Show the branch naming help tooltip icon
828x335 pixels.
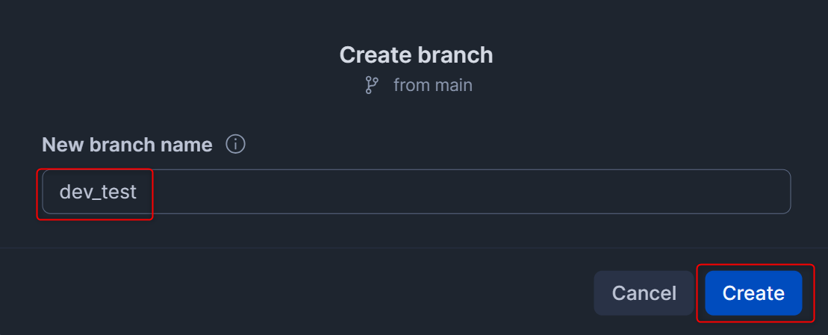point(236,144)
